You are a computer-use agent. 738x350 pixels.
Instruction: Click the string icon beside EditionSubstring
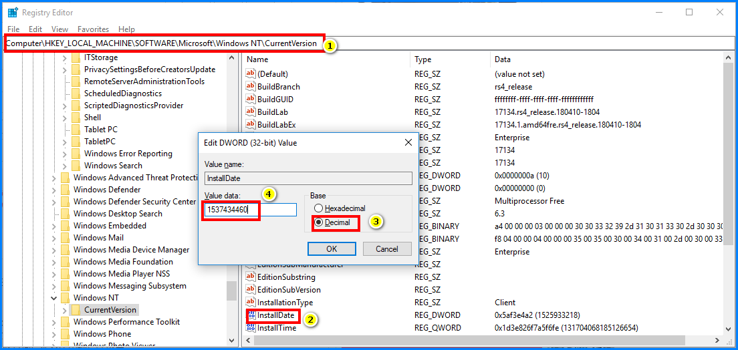coord(251,277)
